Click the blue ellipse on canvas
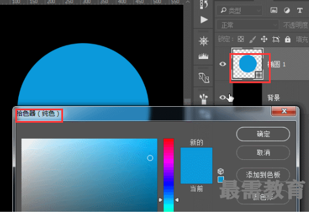The height and width of the screenshot is (213, 309). [83, 75]
